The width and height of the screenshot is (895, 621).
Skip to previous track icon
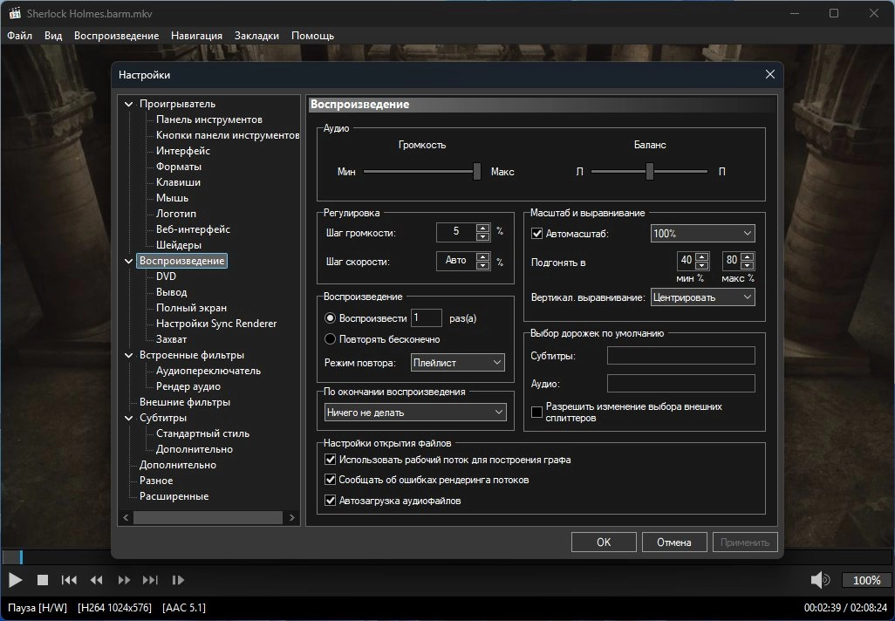click(69, 580)
